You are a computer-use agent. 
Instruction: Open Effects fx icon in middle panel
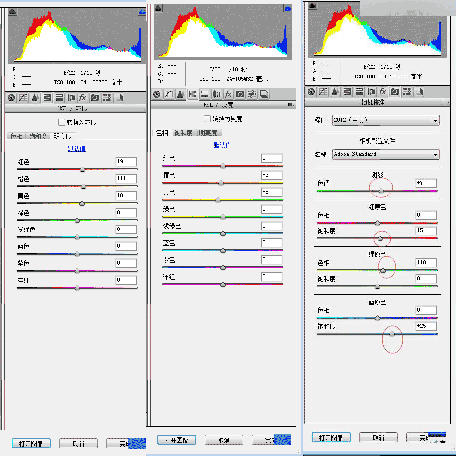pos(228,94)
